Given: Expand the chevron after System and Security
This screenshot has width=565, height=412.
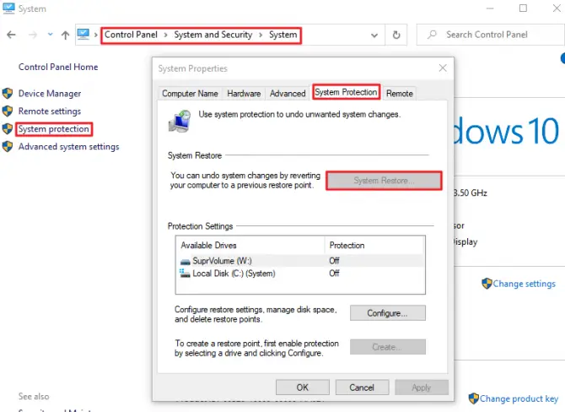Looking at the screenshot, I should point(261,35).
